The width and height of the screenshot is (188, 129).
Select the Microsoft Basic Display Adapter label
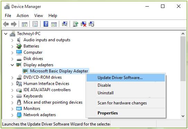pyautogui.click(x=59, y=71)
